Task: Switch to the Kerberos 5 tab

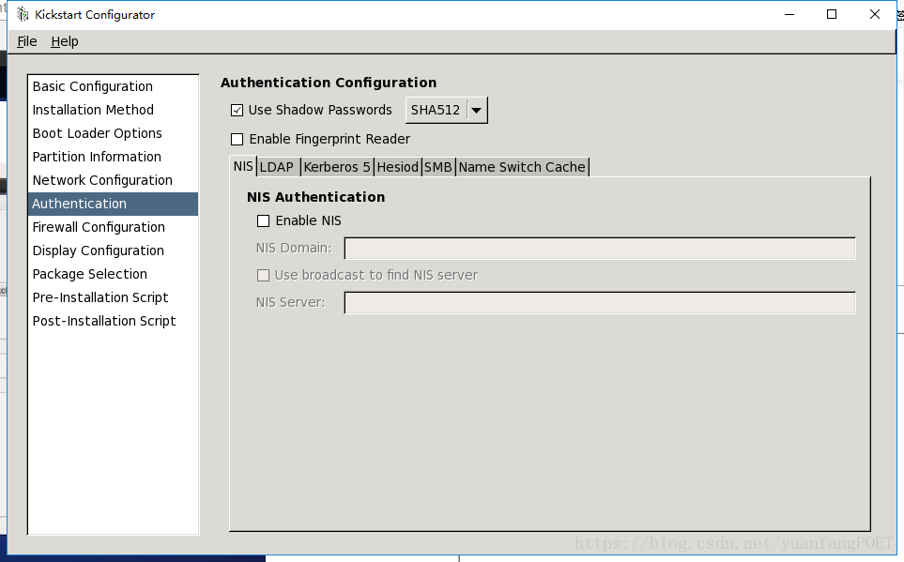Action: click(337, 167)
